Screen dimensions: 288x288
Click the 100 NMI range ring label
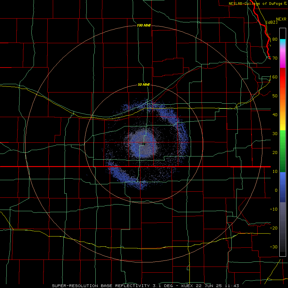[144, 25]
